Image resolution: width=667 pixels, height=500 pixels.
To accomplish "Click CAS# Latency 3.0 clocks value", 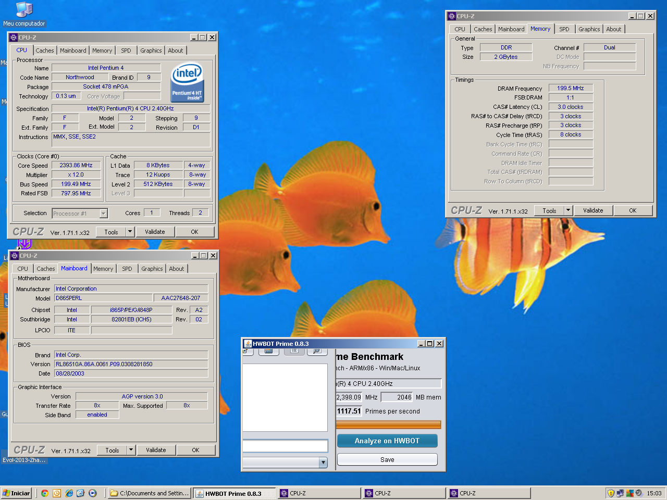I will pyautogui.click(x=571, y=107).
